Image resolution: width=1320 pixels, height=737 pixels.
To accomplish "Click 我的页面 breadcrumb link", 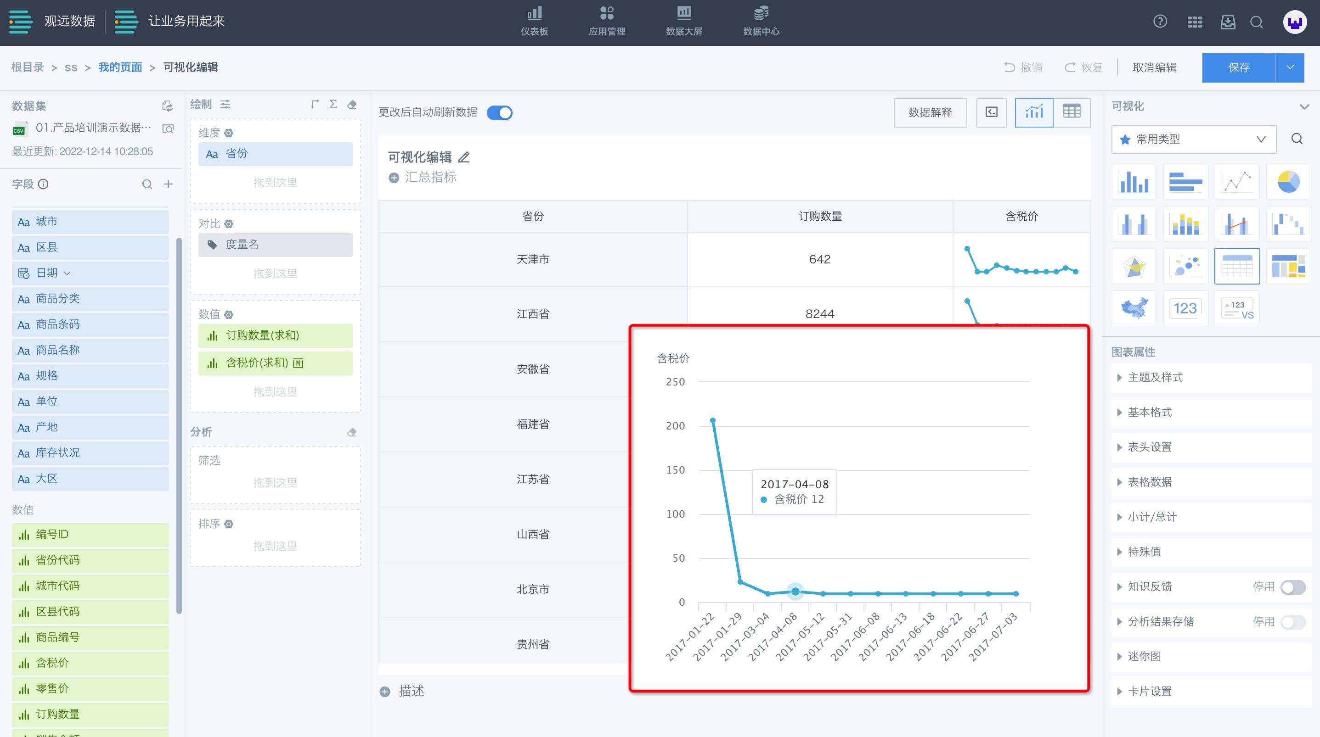I will [120, 67].
